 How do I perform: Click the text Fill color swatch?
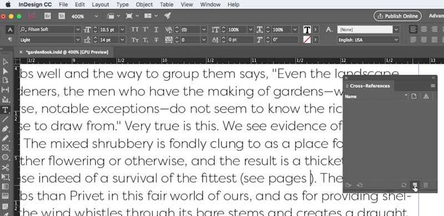click(x=307, y=29)
